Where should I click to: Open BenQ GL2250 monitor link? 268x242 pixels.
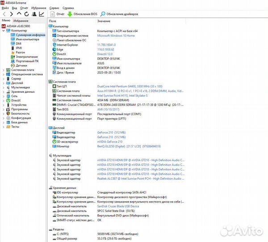tap(129, 146)
